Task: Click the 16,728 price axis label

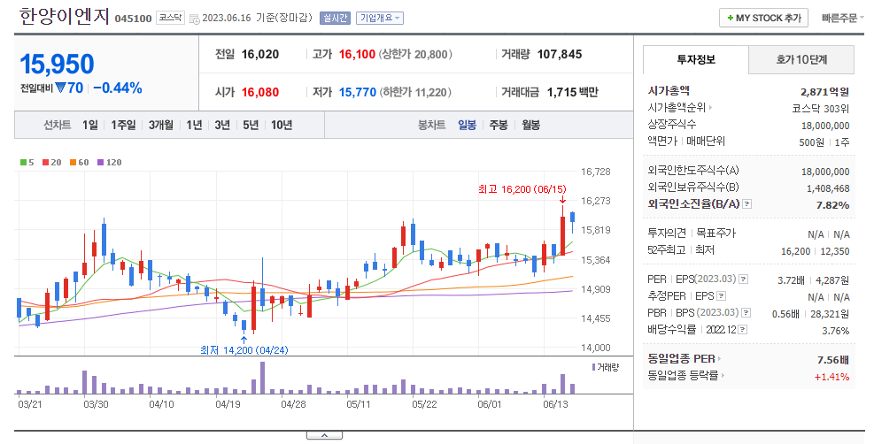Action: click(x=596, y=172)
